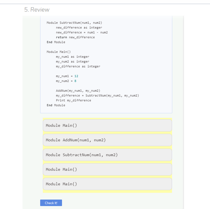Click the 5. Review heading
Image resolution: width=210 pixels, height=209 pixels.
[37, 10]
